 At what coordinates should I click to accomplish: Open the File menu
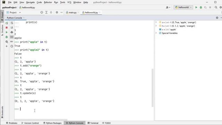10,2
